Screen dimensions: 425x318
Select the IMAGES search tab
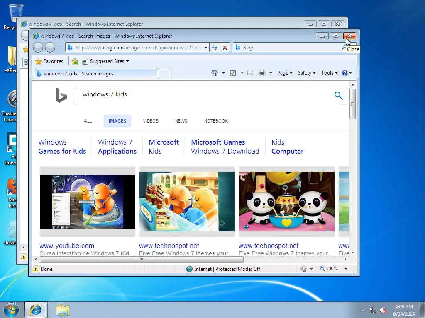(117, 121)
